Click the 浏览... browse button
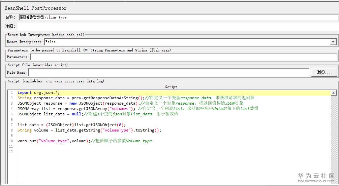 pyautogui.click(x=324, y=73)
